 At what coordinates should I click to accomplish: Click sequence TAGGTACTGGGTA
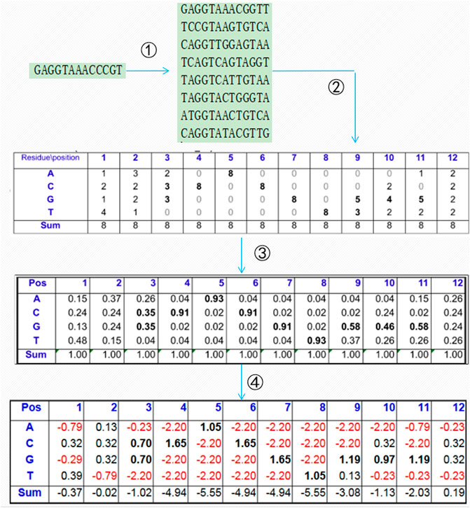pyautogui.click(x=225, y=97)
